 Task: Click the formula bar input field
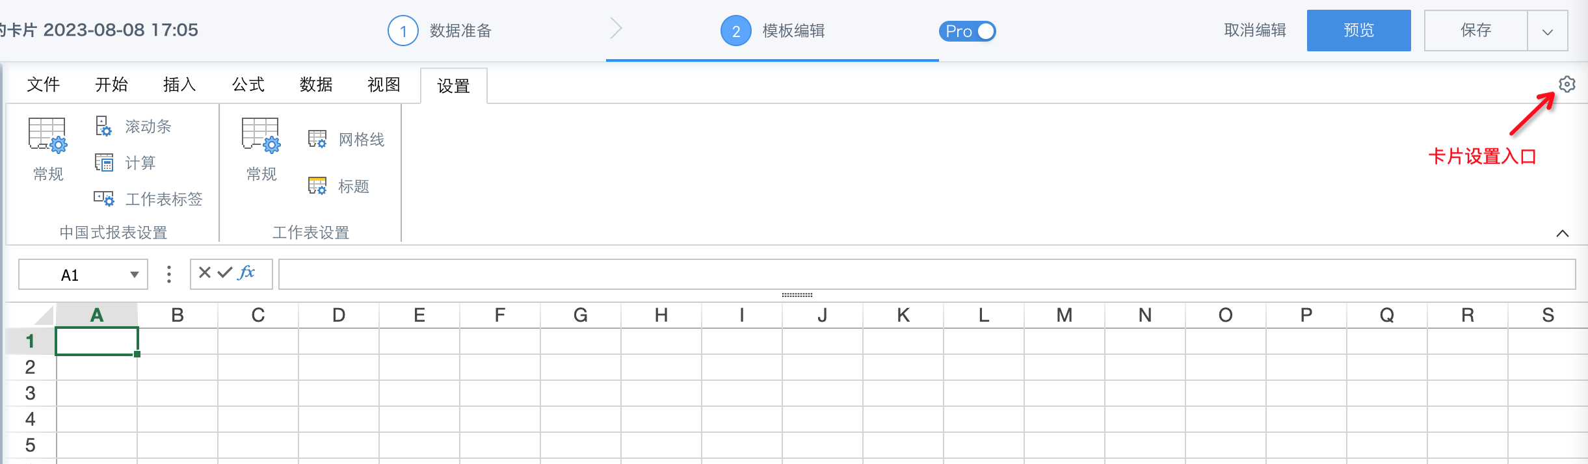[926, 274]
